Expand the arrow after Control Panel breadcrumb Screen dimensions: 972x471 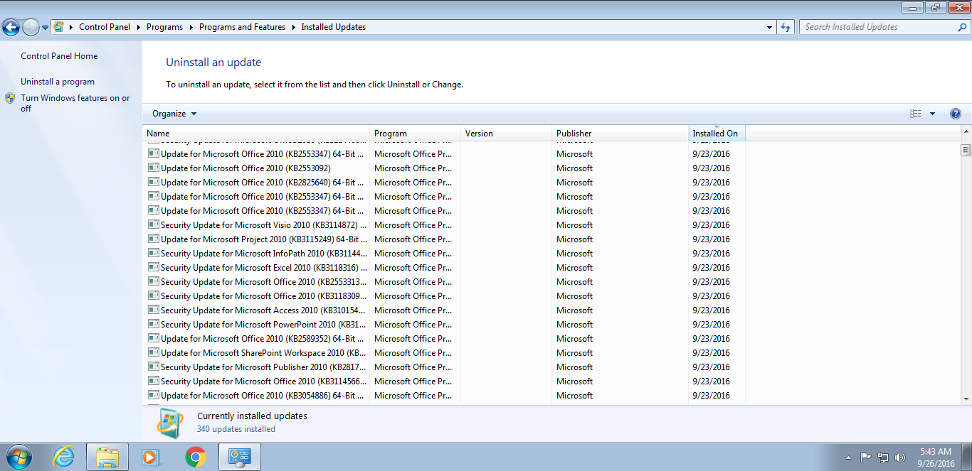[139, 27]
